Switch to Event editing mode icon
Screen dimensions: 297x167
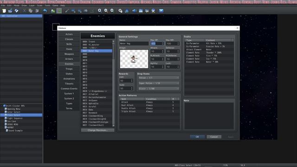(x=59, y=11)
